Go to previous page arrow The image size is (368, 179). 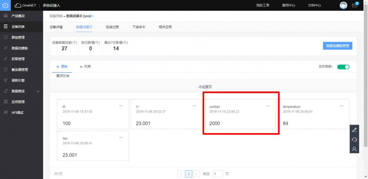[x=181, y=174]
